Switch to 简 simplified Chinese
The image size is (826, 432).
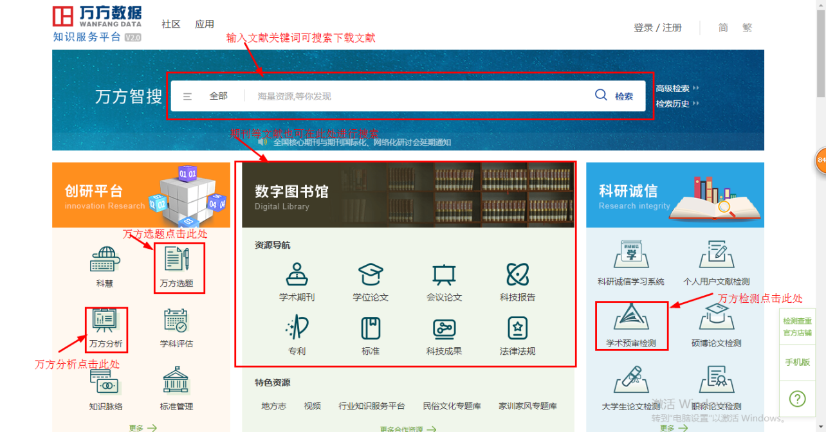pyautogui.click(x=723, y=28)
